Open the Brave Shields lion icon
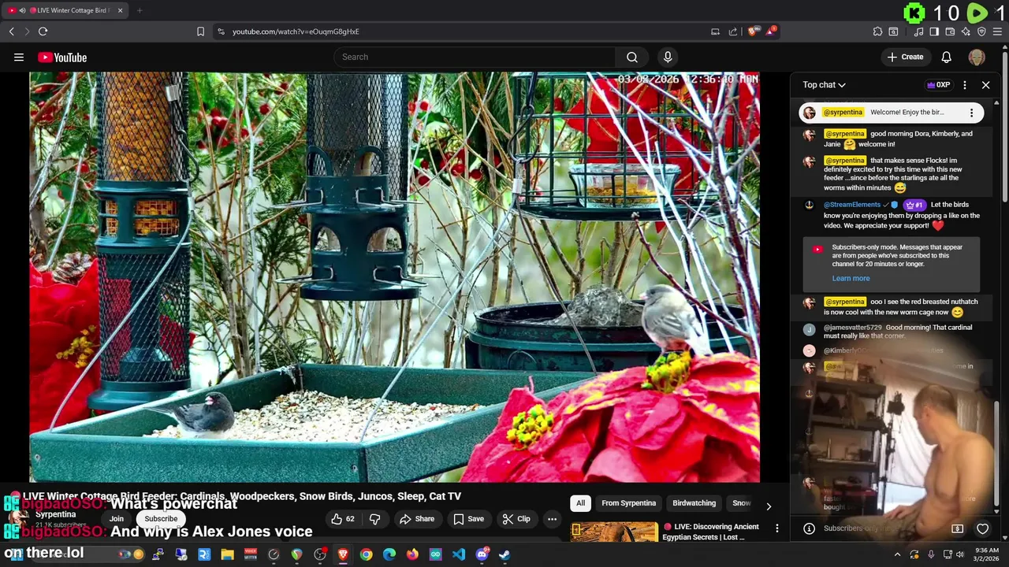Viewport: 1009px width, 567px height. pyautogui.click(x=753, y=31)
